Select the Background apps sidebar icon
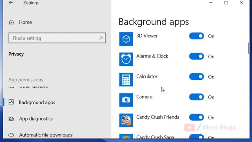This screenshot has width=252, height=142. click(x=11, y=102)
